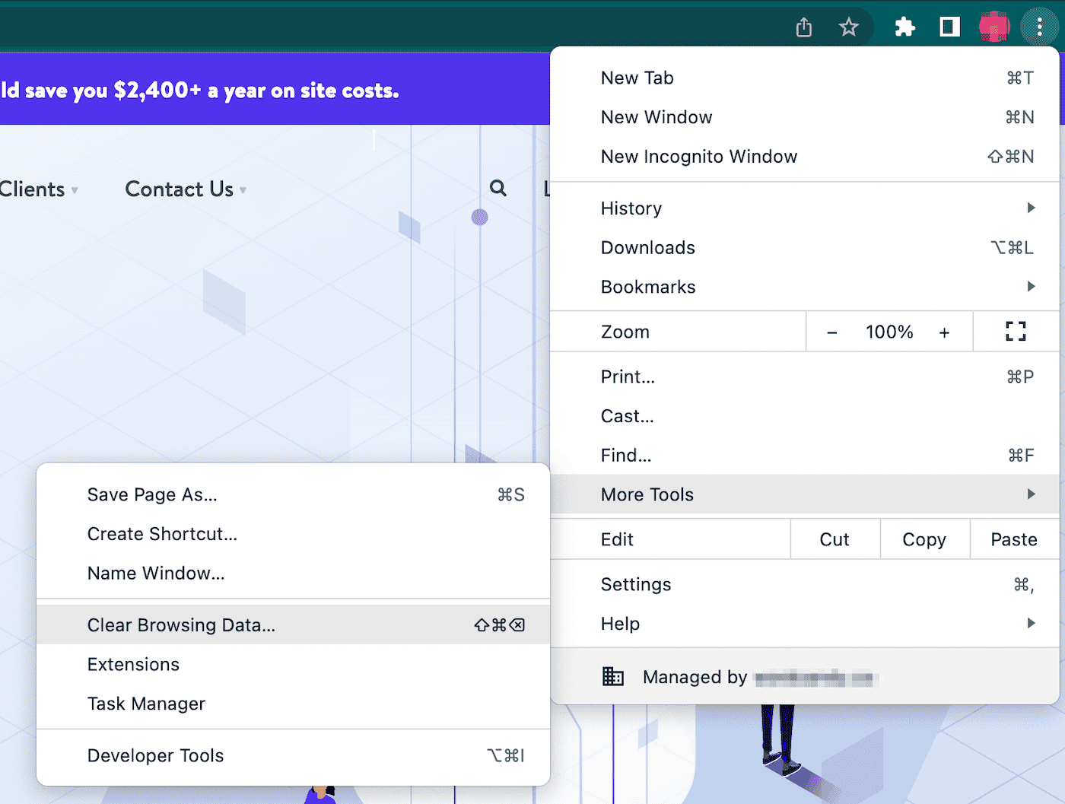Open a New Incognito Window

pos(698,156)
